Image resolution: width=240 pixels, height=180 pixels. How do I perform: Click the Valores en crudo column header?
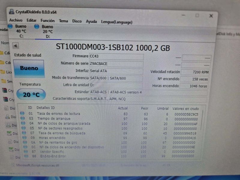[x=185, y=109]
